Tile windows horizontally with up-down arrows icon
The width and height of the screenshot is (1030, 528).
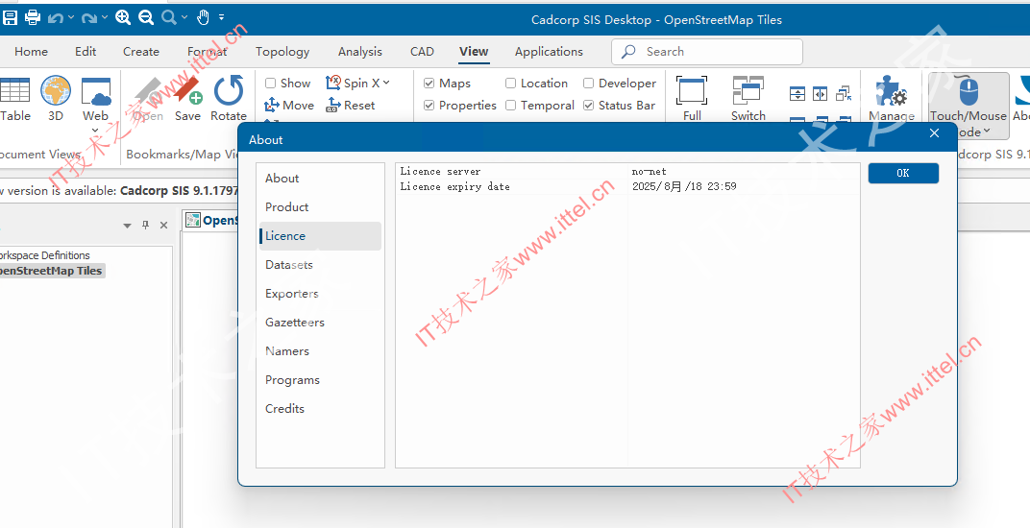click(797, 94)
